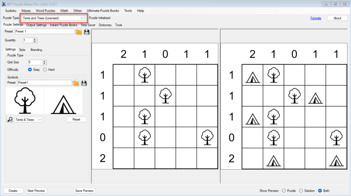Save preset with floppy disk icon beside Preset 1
Screen dimensions: 351x196
tap(87, 32)
